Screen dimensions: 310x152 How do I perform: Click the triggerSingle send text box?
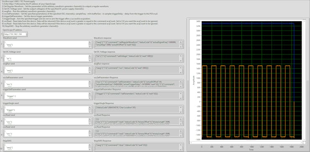coord(45,110)
